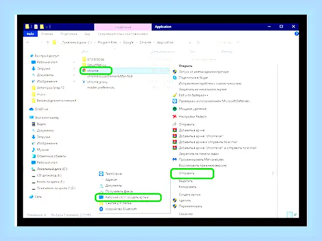Open pinned Рабочий стол under quick access
The width and height of the screenshot is (322, 241).
point(44,62)
